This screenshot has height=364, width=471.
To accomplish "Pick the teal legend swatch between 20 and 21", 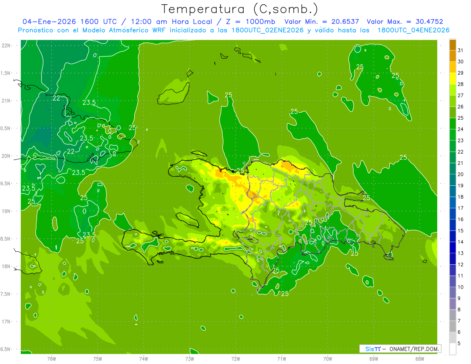I will click(453, 169).
